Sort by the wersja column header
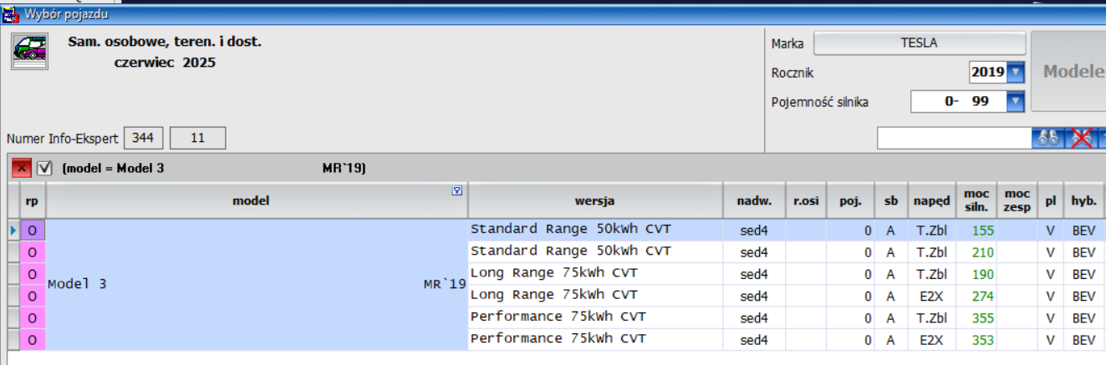This screenshot has height=365, width=1106. [x=595, y=200]
